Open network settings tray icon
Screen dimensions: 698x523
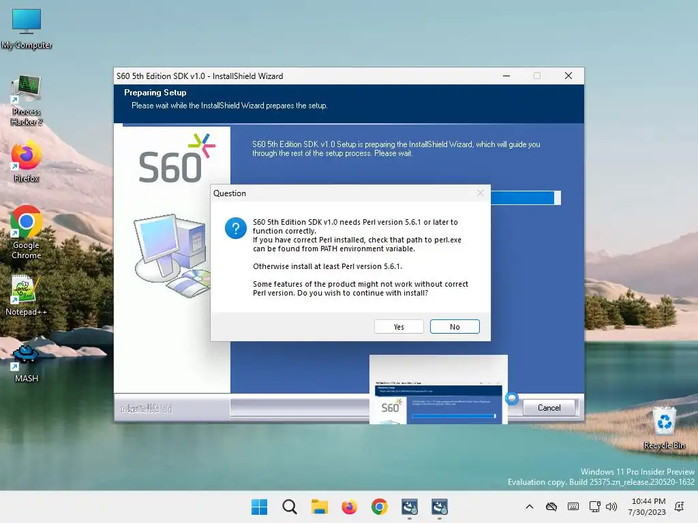click(x=594, y=507)
